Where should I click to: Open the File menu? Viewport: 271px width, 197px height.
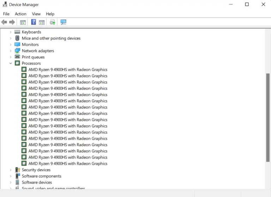coord(6,14)
